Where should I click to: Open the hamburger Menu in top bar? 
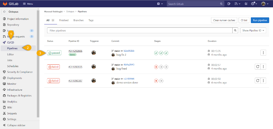pyautogui.click(x=28, y=4)
